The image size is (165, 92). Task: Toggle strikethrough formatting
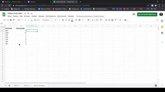(69, 20)
